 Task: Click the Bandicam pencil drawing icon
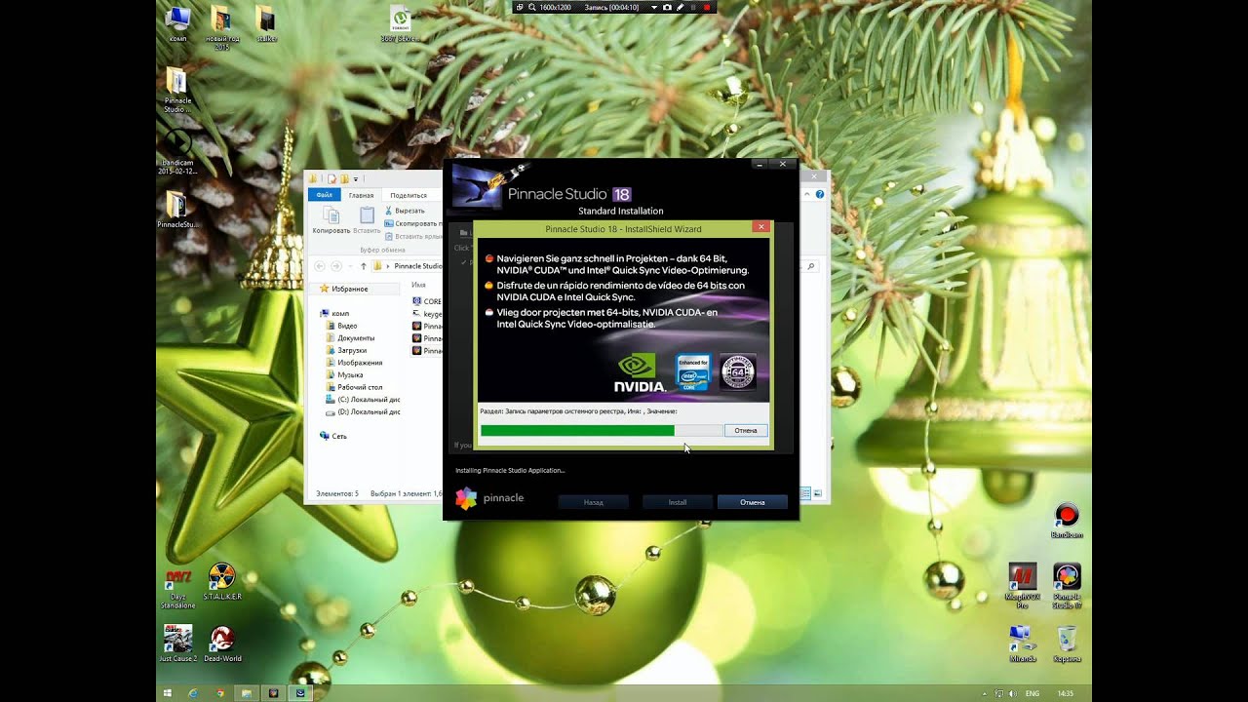(680, 7)
